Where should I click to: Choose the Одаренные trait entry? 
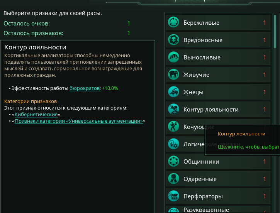pyautogui.click(x=218, y=179)
